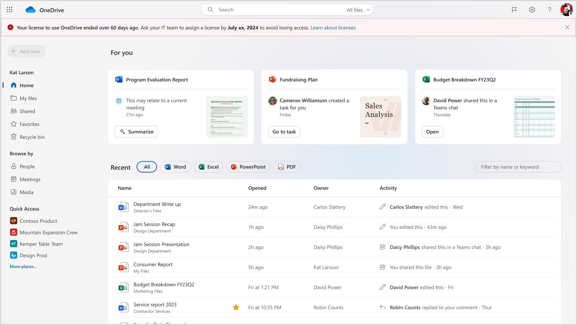The height and width of the screenshot is (325, 577).
Task: Open the Program Evaluation Report thumbnail
Action: [227, 117]
